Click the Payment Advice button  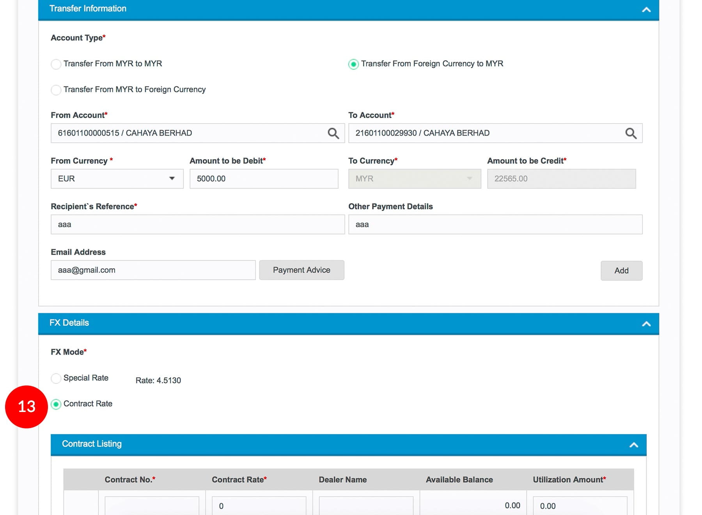pos(301,270)
